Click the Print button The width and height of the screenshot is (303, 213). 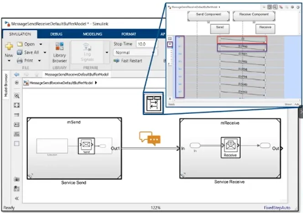25,61
